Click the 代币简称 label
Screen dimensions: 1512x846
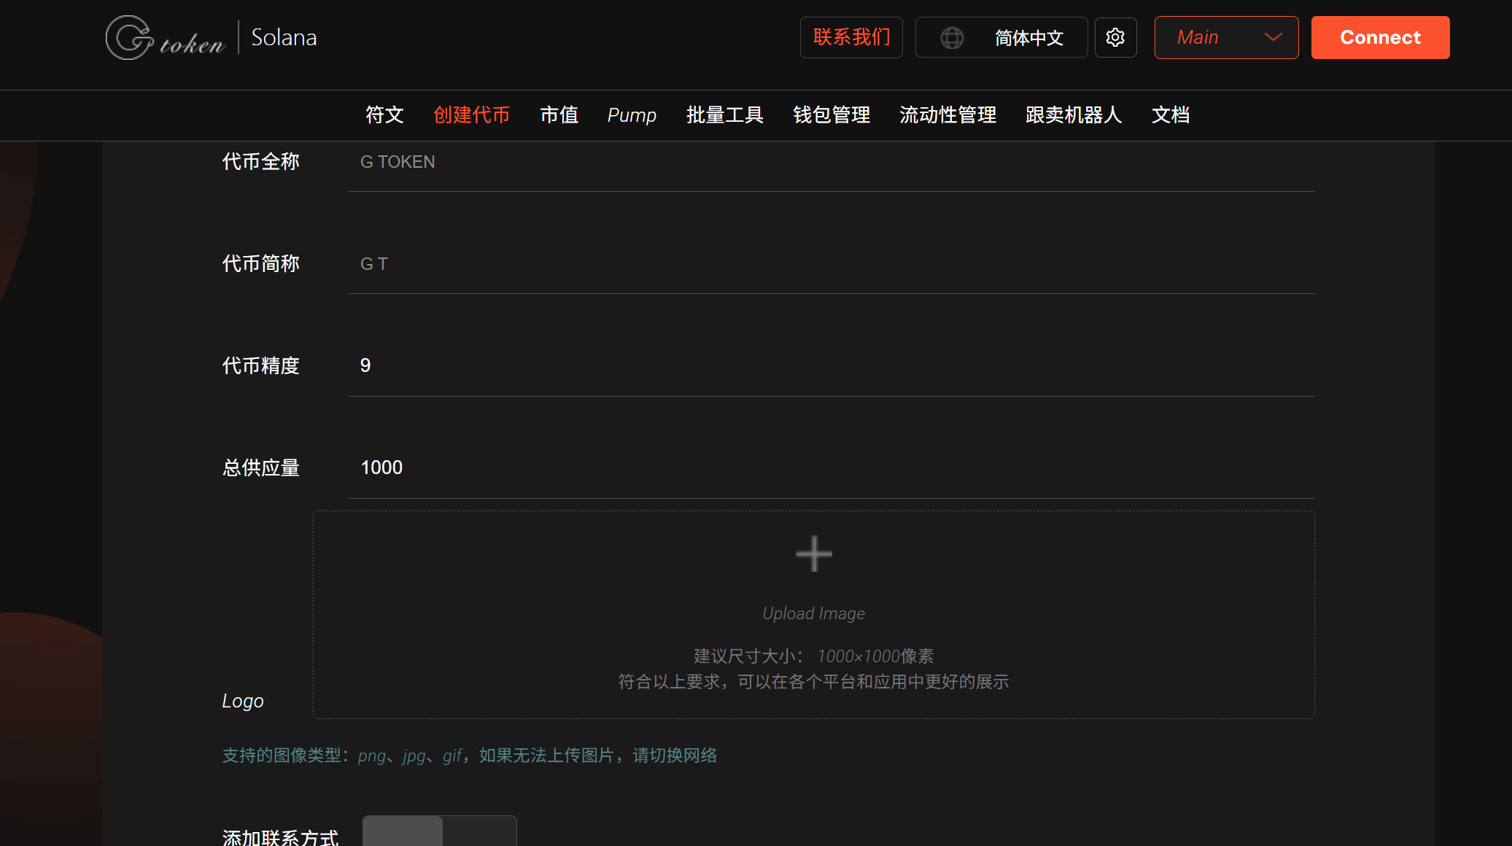260,264
